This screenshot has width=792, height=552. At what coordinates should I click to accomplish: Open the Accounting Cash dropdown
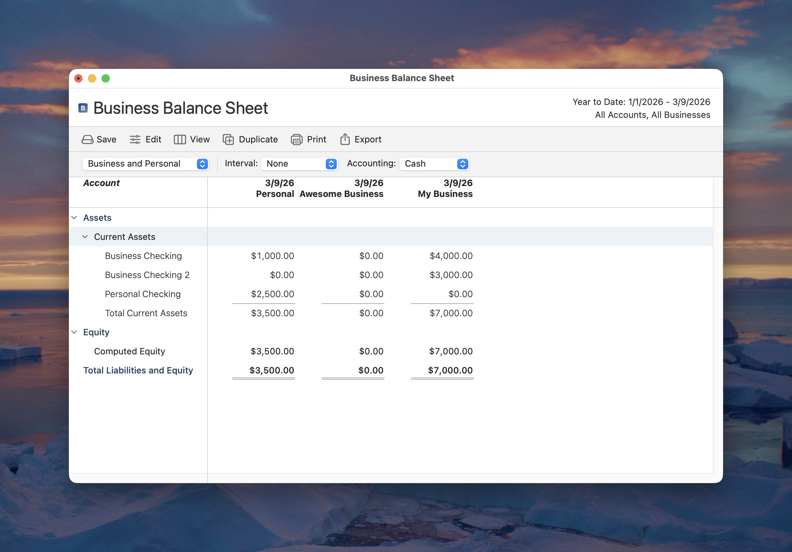(434, 164)
